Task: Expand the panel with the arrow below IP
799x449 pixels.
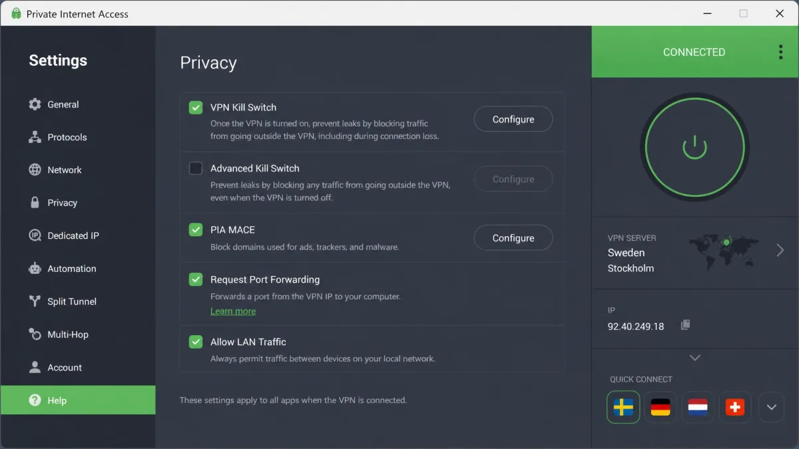Action: pos(695,358)
